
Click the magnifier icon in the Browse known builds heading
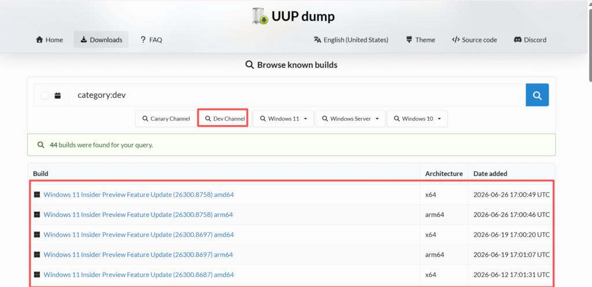(250, 65)
